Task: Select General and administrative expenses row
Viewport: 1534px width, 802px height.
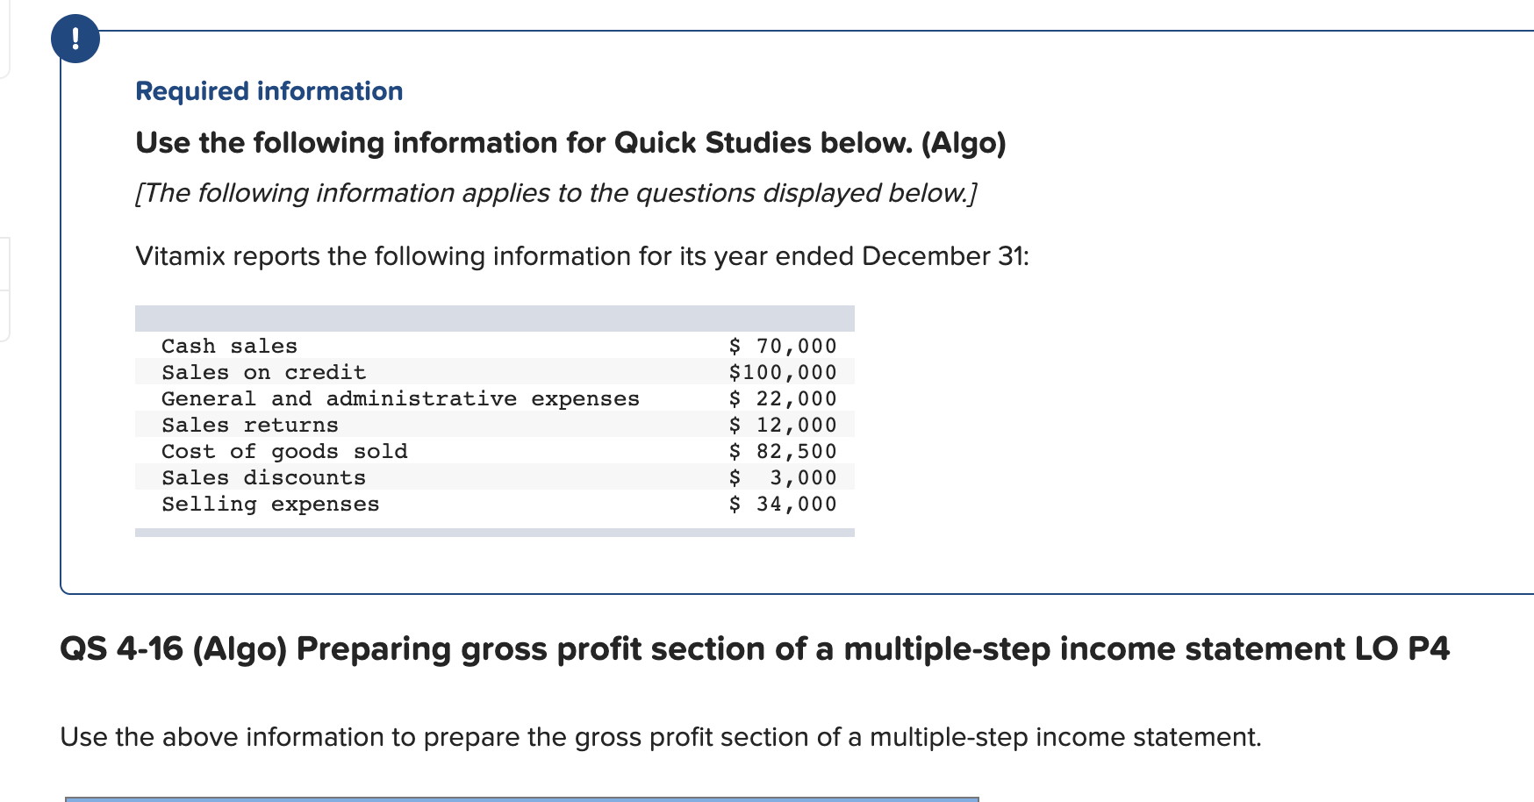Action: coord(495,398)
